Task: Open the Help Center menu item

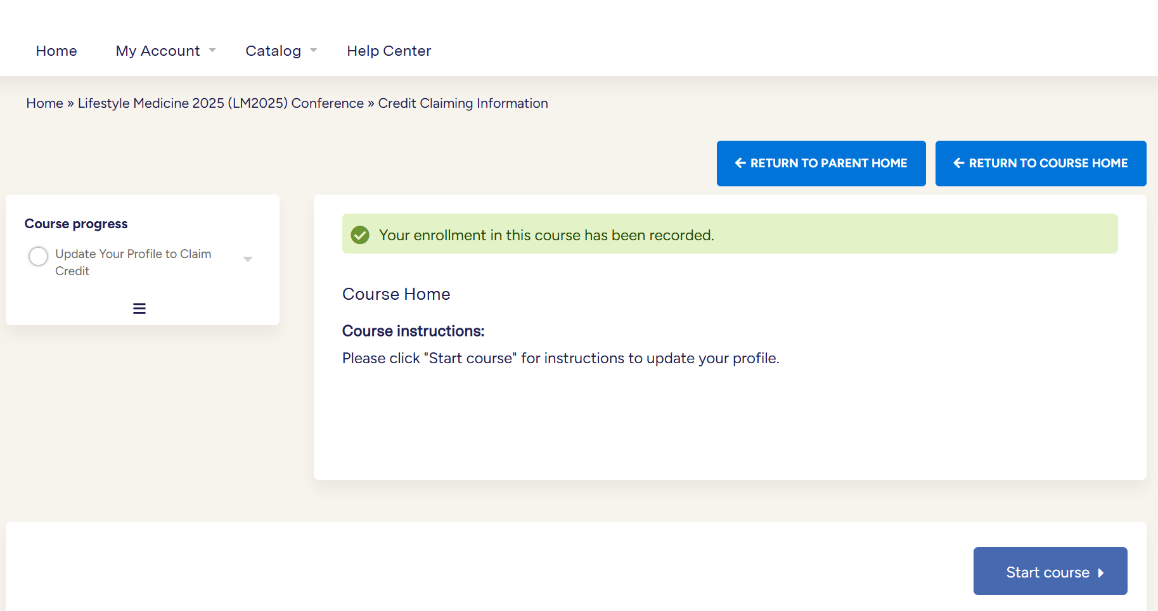Action: tap(389, 51)
